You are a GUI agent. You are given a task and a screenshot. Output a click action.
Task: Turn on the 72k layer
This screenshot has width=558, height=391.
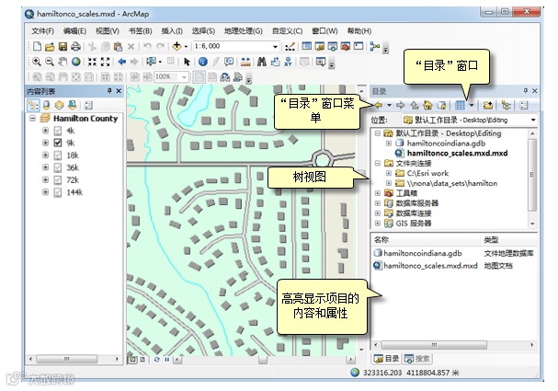[x=58, y=180]
